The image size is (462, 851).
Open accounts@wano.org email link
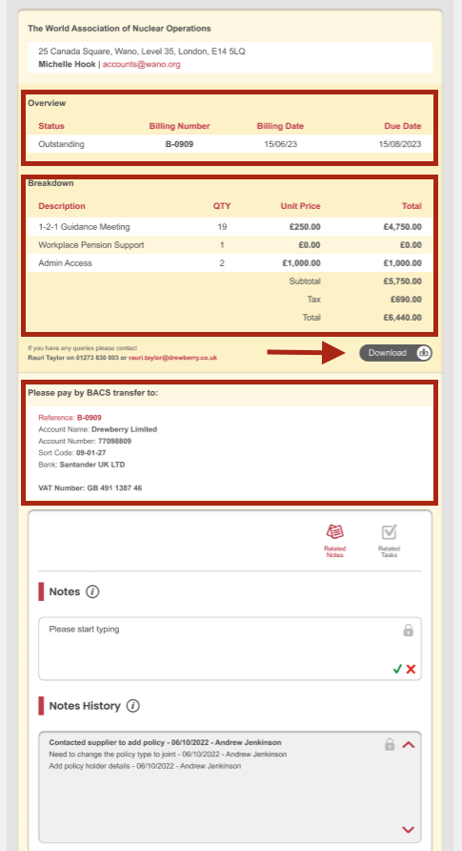[x=141, y=64]
